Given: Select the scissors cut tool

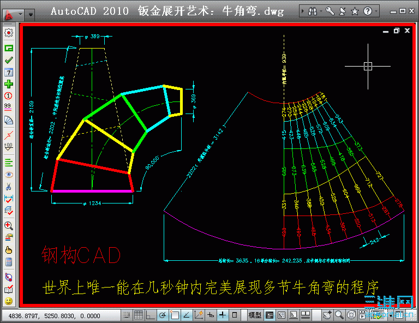Looking at the screenshot, I should click(x=9, y=187).
